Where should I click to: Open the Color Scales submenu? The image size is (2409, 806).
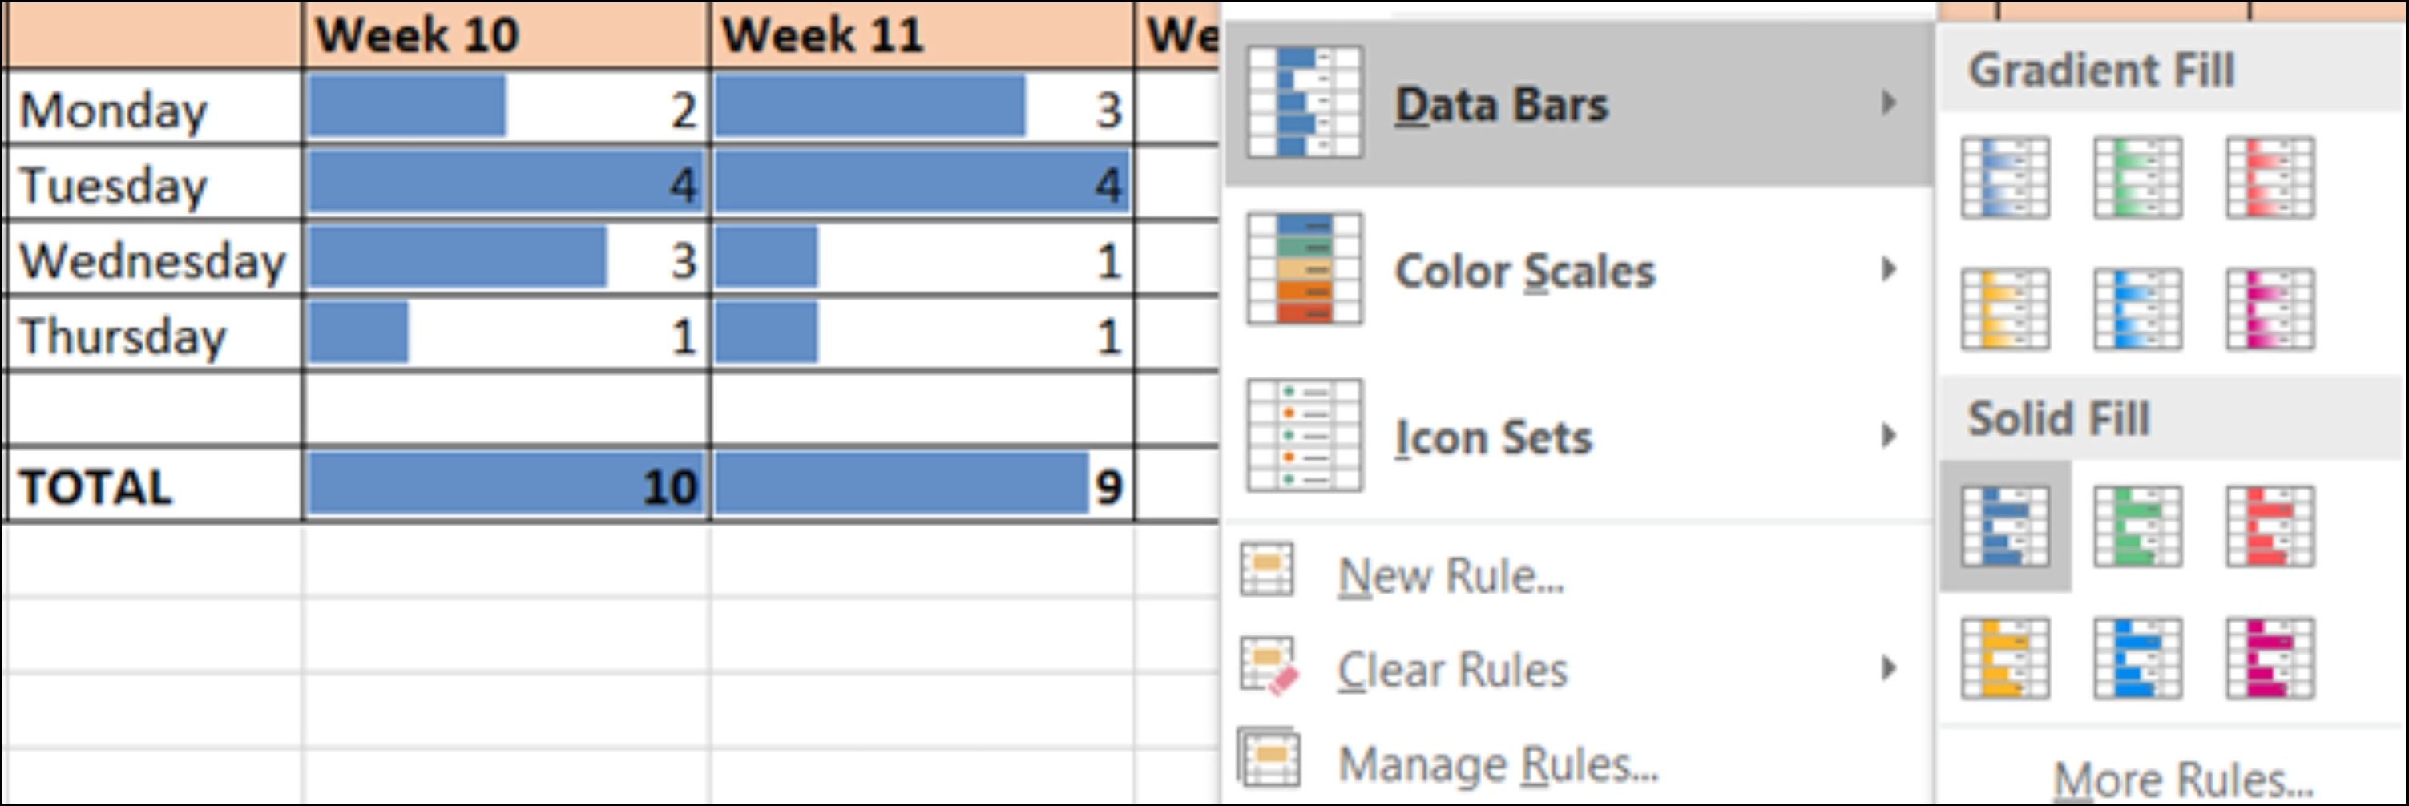[x=1524, y=271]
